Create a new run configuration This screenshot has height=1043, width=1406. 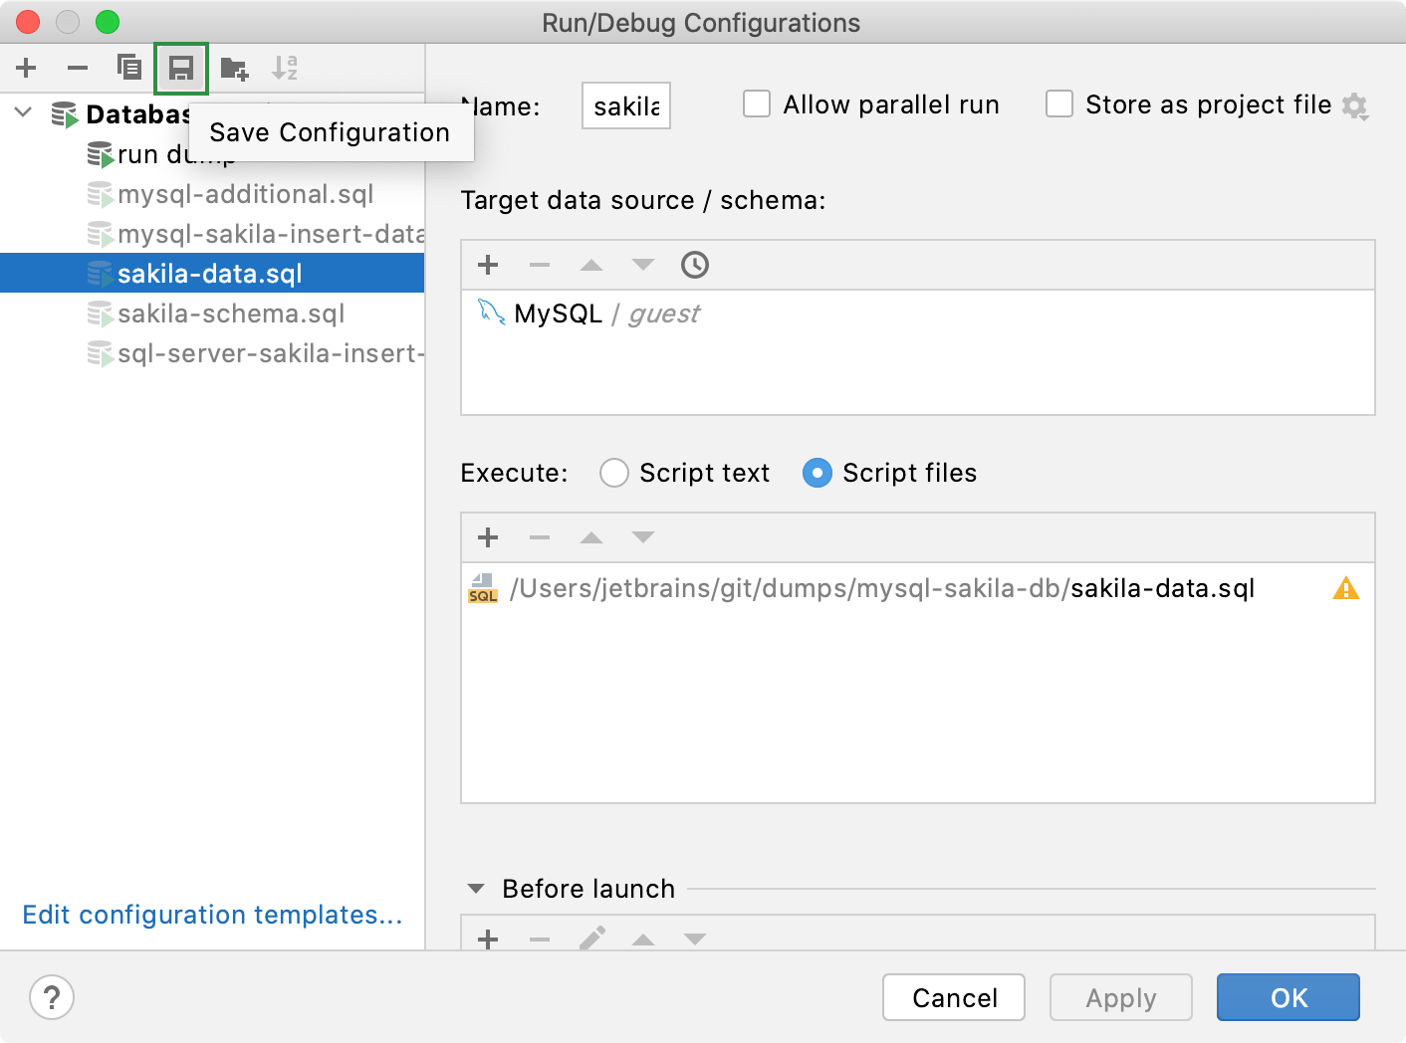click(26, 68)
